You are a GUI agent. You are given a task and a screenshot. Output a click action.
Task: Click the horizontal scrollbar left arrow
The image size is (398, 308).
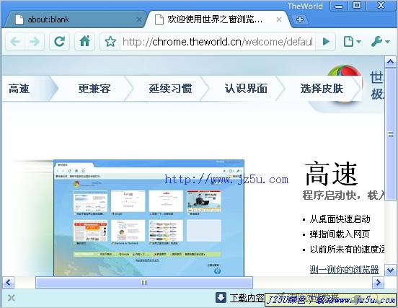pos(8,282)
